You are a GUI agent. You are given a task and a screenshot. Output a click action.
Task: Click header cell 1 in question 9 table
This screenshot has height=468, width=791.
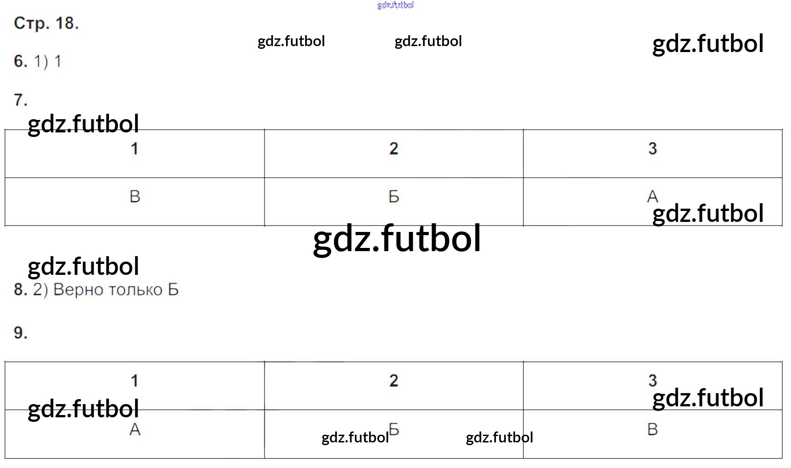click(x=134, y=381)
